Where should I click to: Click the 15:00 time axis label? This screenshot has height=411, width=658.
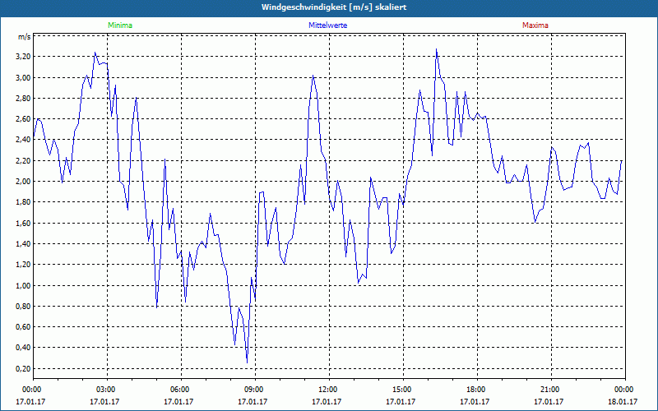(x=402, y=390)
